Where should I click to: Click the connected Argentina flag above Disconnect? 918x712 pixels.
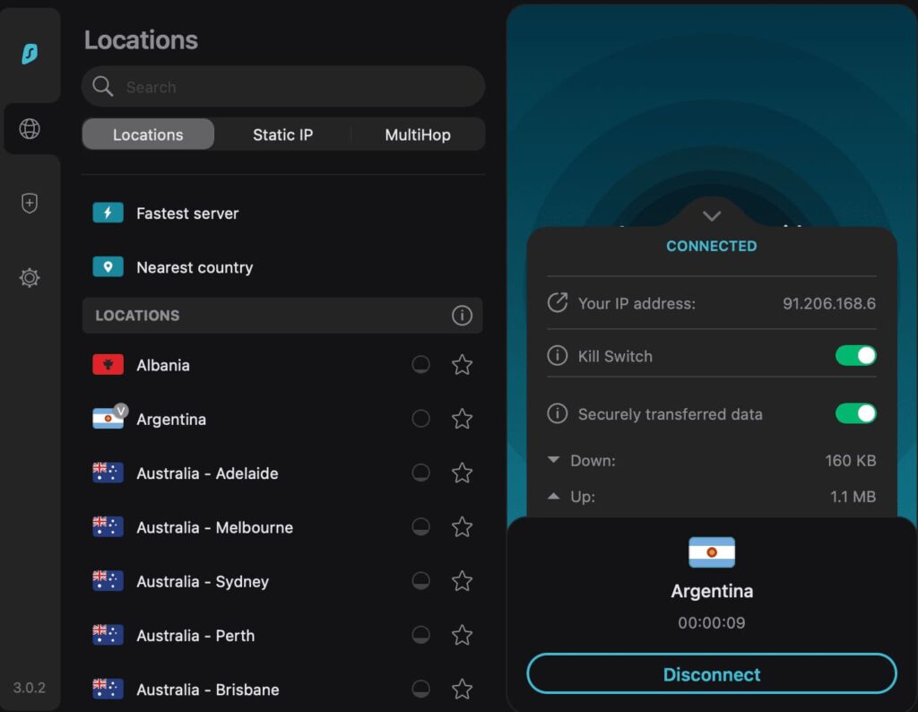pyautogui.click(x=712, y=552)
